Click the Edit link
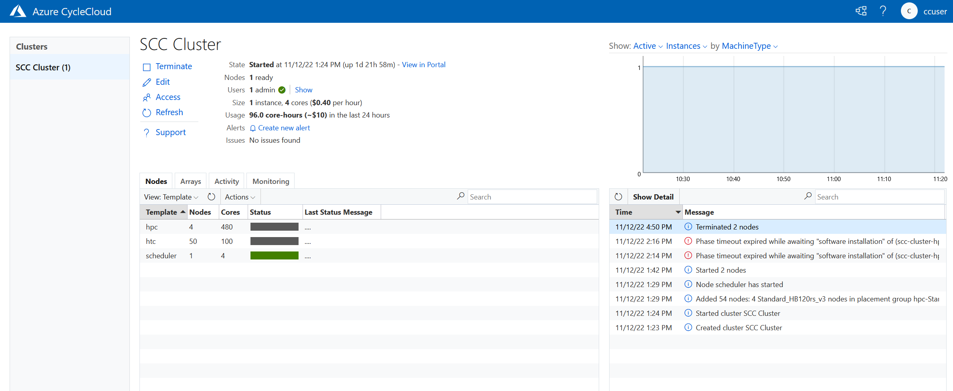Image resolution: width=953 pixels, height=391 pixels. (x=163, y=82)
